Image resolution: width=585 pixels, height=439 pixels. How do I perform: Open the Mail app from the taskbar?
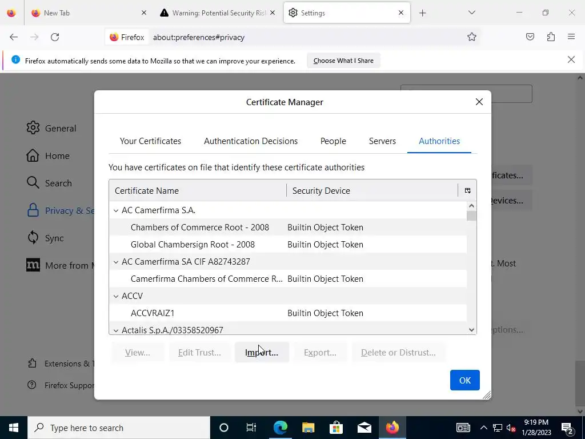364,428
